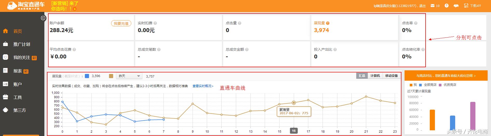The height and width of the screenshot is (136, 491).
Task: Click the 报表 report icon
Action: click(5, 70)
